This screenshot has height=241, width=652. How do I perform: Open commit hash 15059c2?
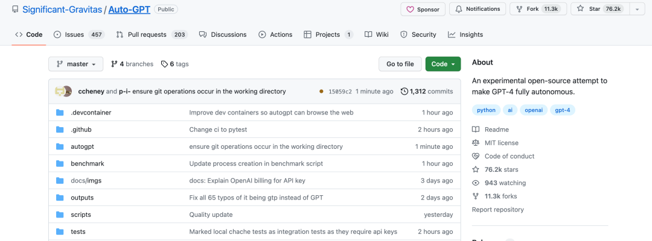coord(340,91)
